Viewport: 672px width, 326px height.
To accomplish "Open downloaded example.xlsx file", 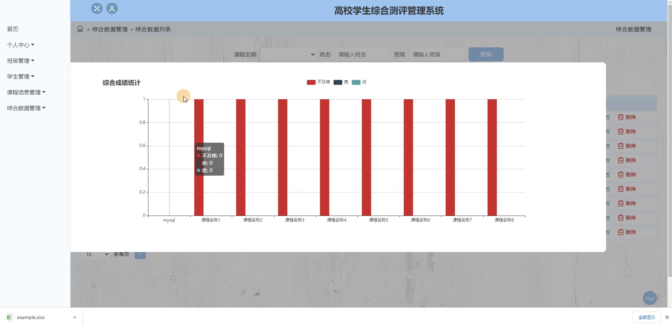I will click(x=31, y=317).
